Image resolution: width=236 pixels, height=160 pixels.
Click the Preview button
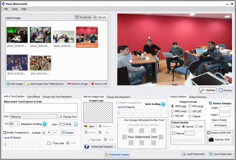pos(225,90)
